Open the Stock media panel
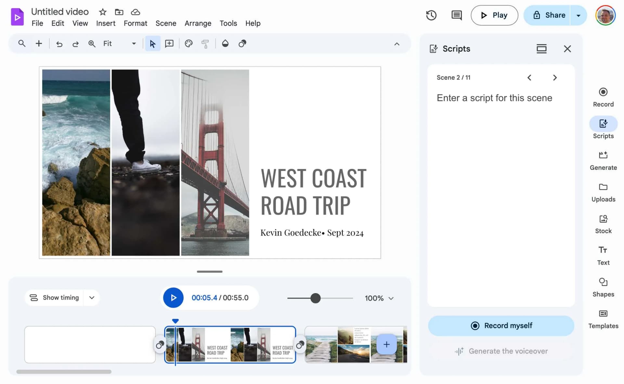The width and height of the screenshot is (624, 384). click(x=603, y=224)
